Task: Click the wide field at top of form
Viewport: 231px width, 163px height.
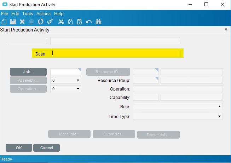Action: coord(115,41)
